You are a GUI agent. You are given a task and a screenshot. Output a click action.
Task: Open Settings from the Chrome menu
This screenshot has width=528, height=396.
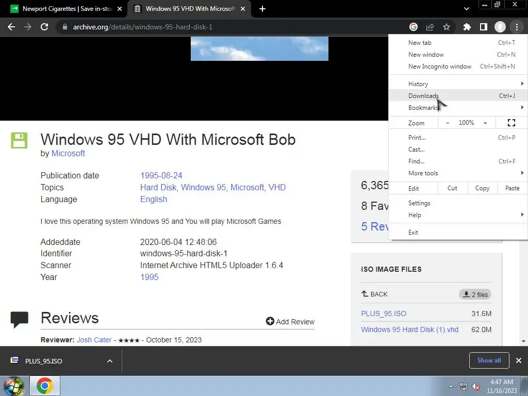pos(458,203)
